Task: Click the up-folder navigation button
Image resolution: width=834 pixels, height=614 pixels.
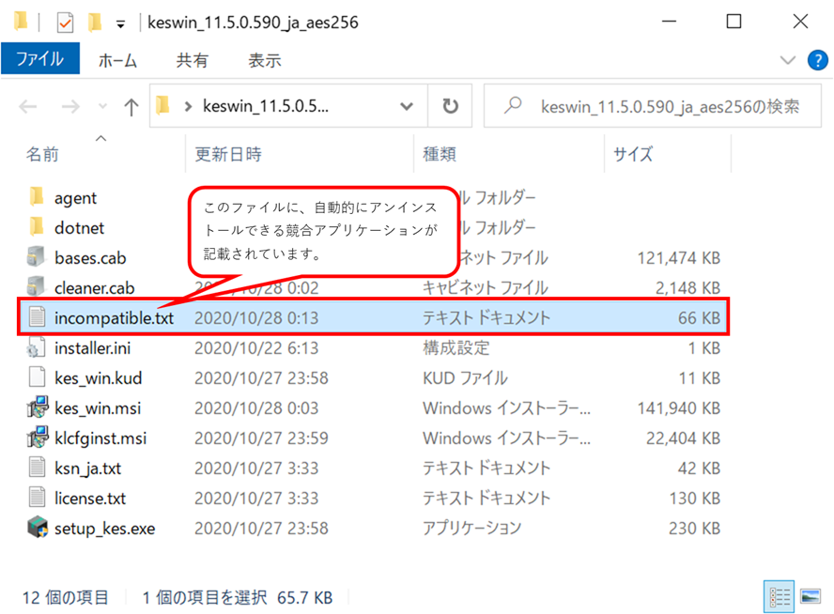Action: point(131,106)
